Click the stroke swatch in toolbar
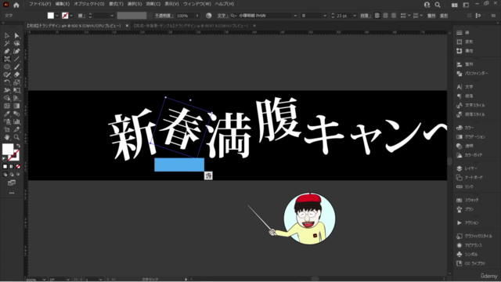This screenshot has width=501, height=282. 15,155
